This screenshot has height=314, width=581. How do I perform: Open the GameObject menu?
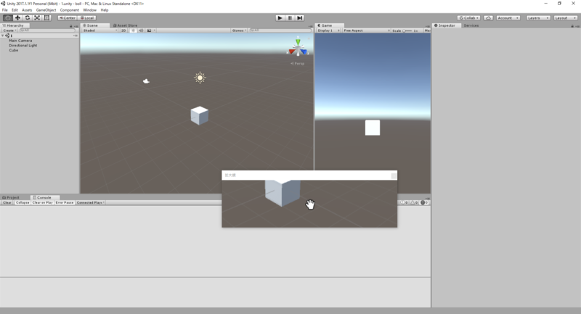pyautogui.click(x=46, y=10)
